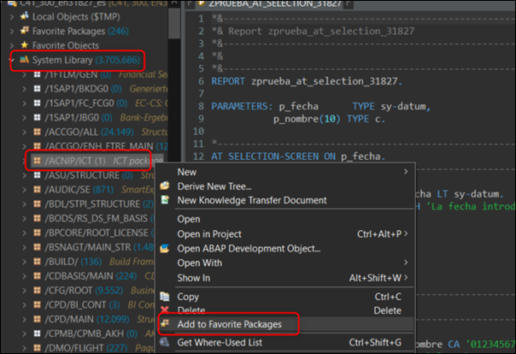Viewport: 516px width, 354px height.
Task: Expand the Favorite Packages node
Action: click(12, 32)
